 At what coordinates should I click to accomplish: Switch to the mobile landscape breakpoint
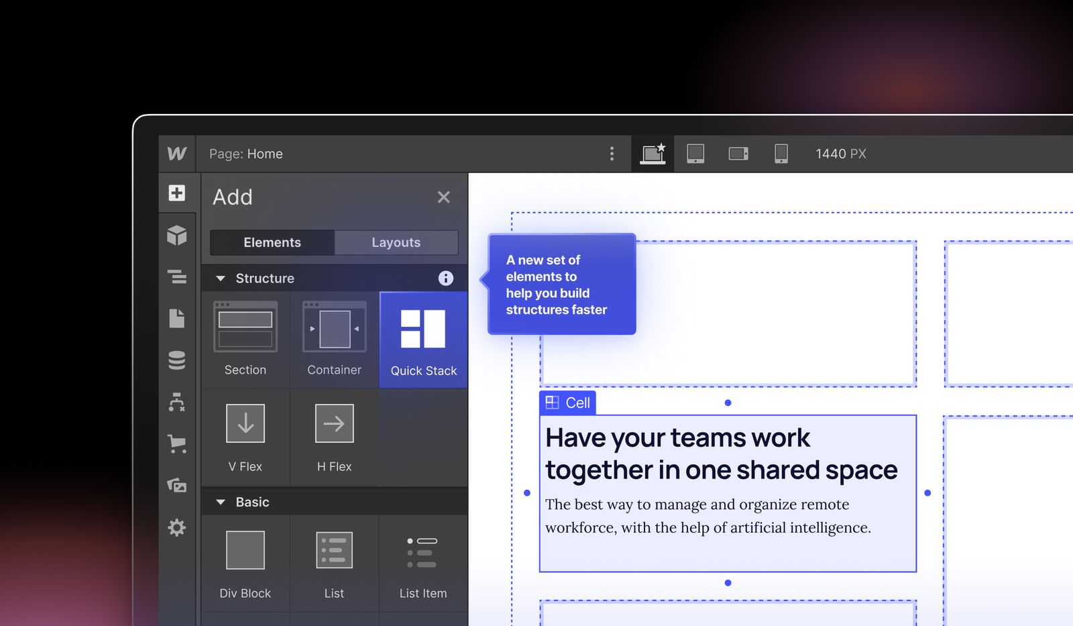[738, 154]
